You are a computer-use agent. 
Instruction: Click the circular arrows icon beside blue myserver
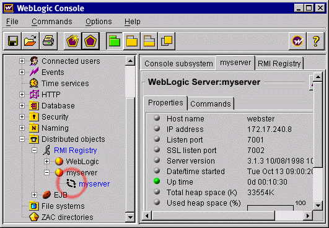[x=71, y=183]
